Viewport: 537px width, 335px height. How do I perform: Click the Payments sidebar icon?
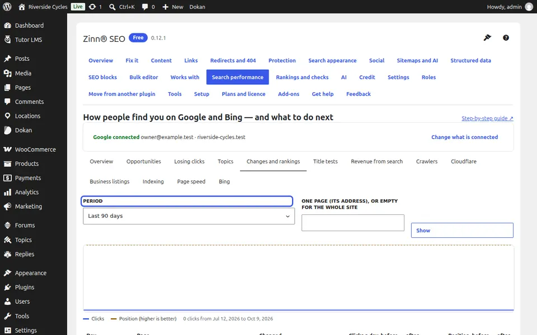pos(7,178)
